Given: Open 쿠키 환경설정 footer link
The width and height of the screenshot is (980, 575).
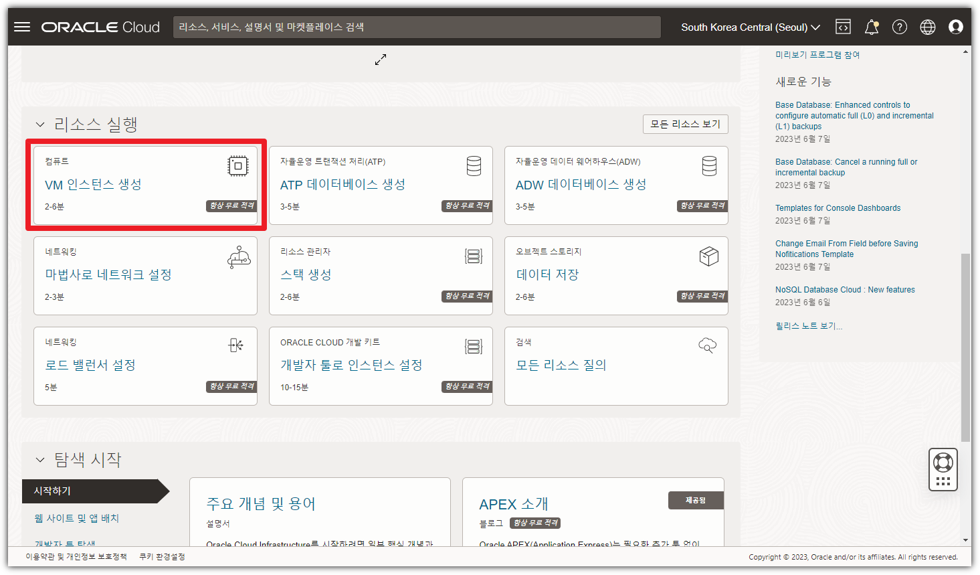Looking at the screenshot, I should point(162,556).
